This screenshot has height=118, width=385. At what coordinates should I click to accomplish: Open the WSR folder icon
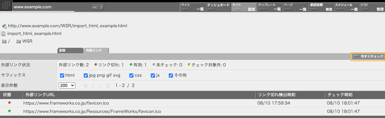point(19,41)
